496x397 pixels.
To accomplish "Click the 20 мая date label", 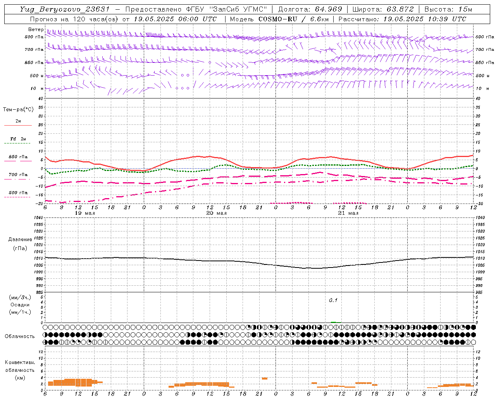I will 217,213.
